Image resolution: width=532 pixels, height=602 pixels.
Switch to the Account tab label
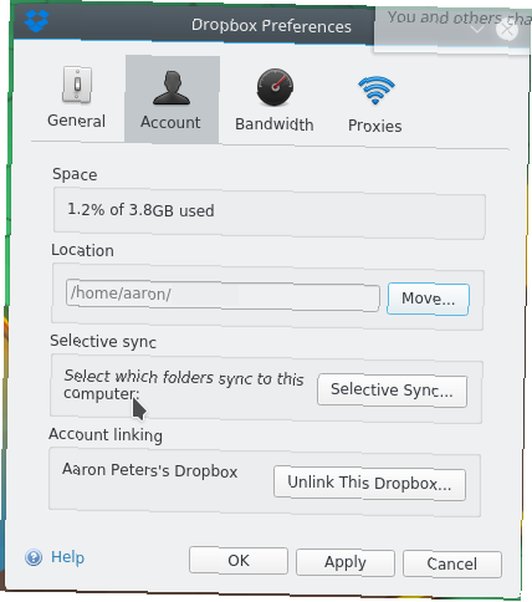(x=170, y=122)
